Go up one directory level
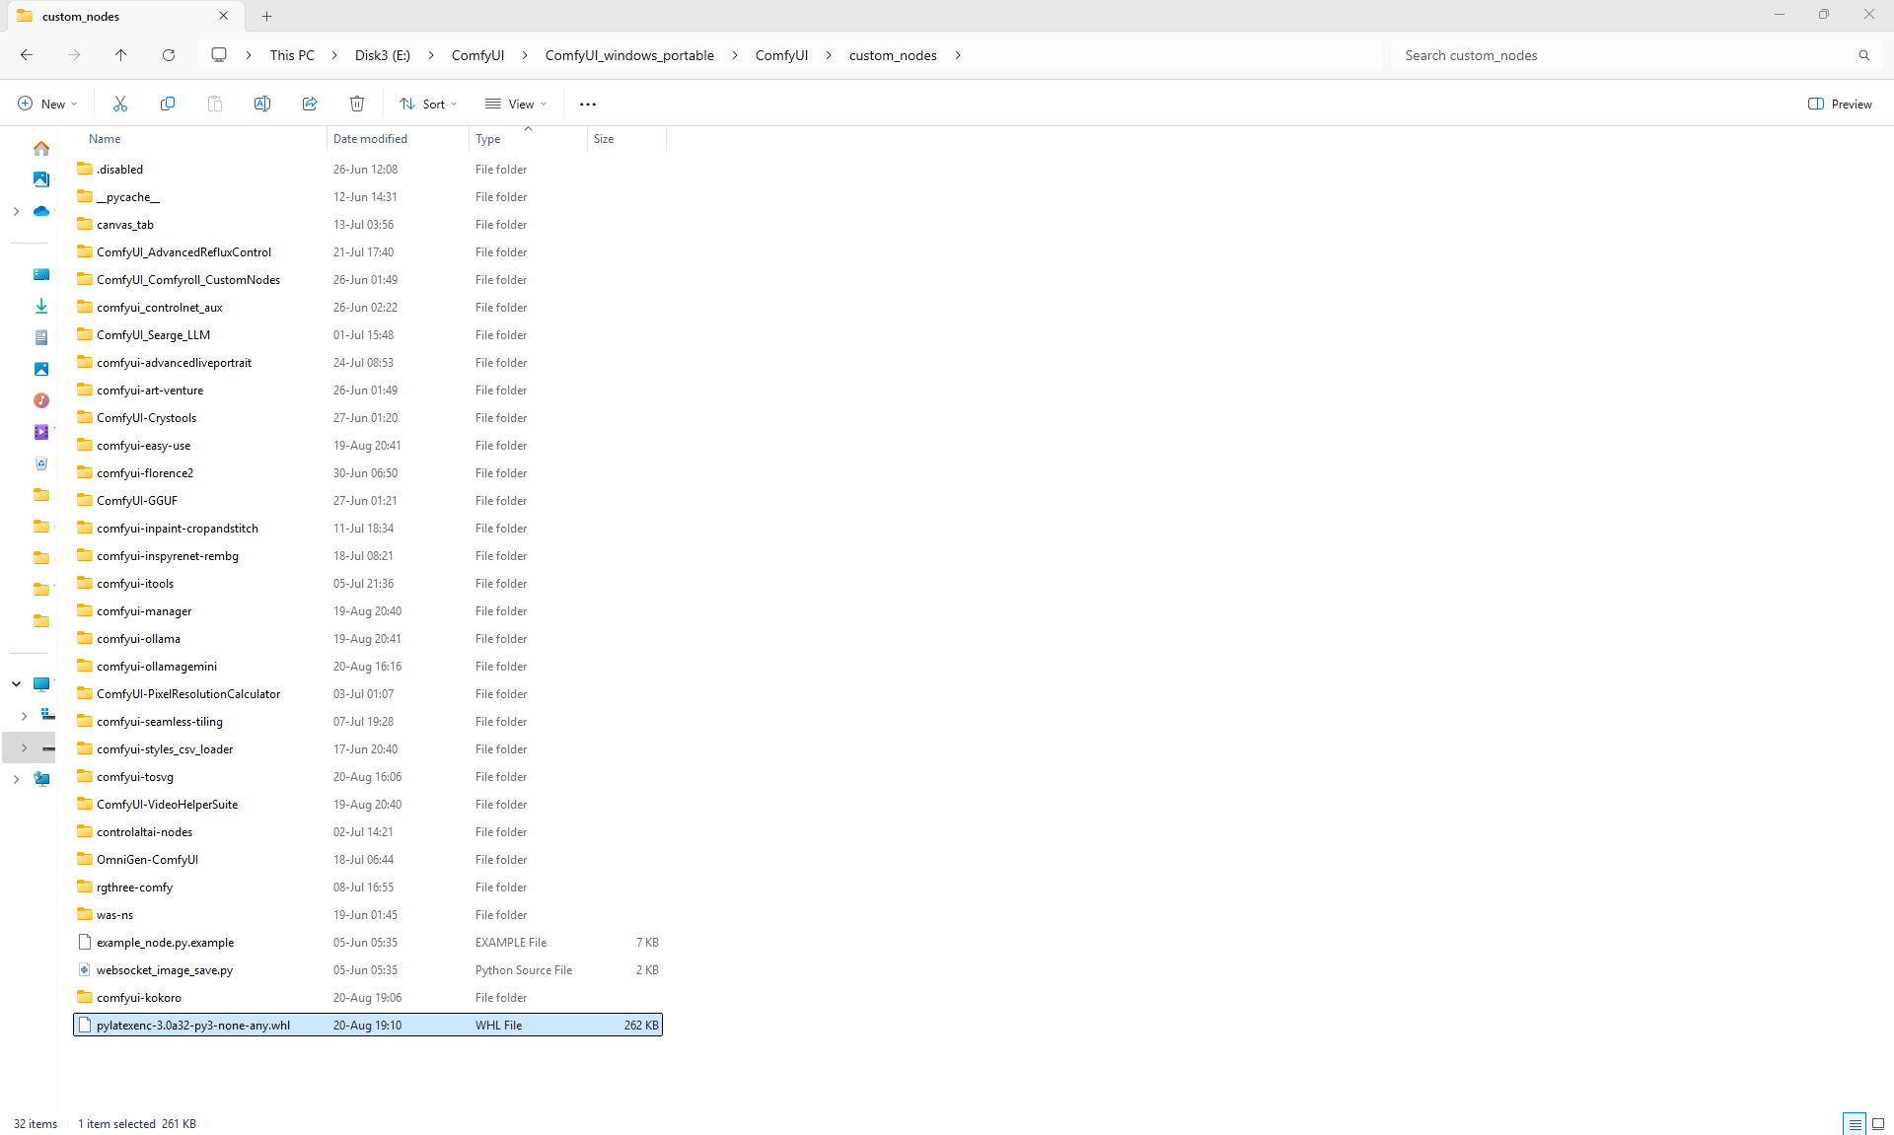Image resolution: width=1894 pixels, height=1135 pixels. pyautogui.click(x=121, y=55)
